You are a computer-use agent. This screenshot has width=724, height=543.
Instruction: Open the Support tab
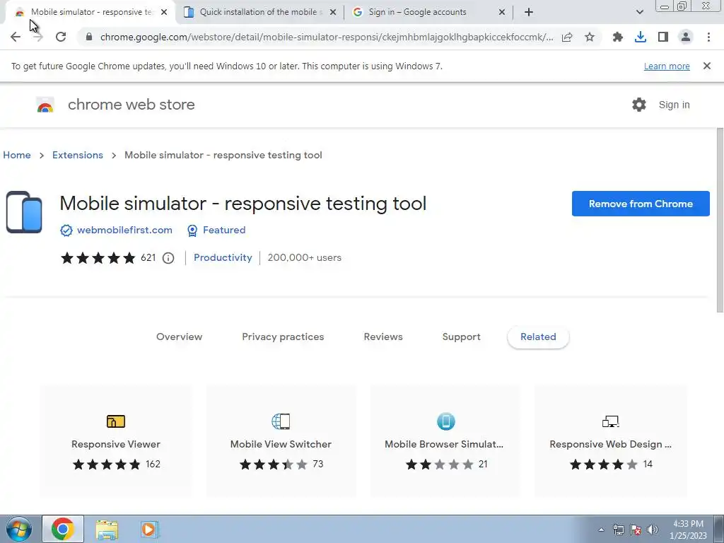tap(461, 337)
